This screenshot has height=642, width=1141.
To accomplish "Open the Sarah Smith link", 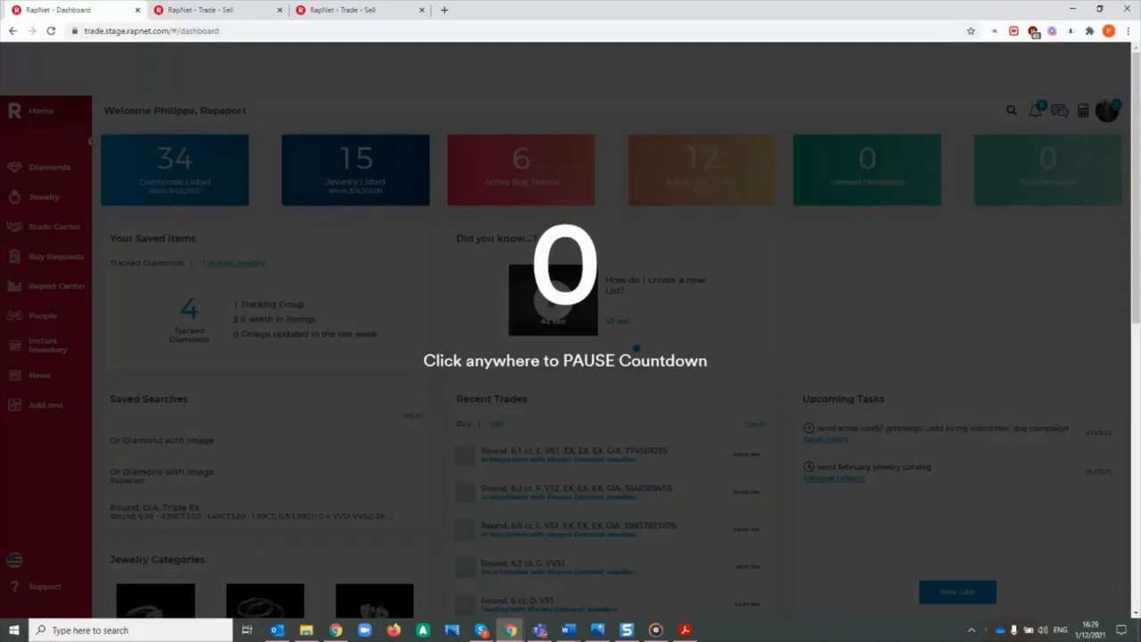I will [825, 440].
